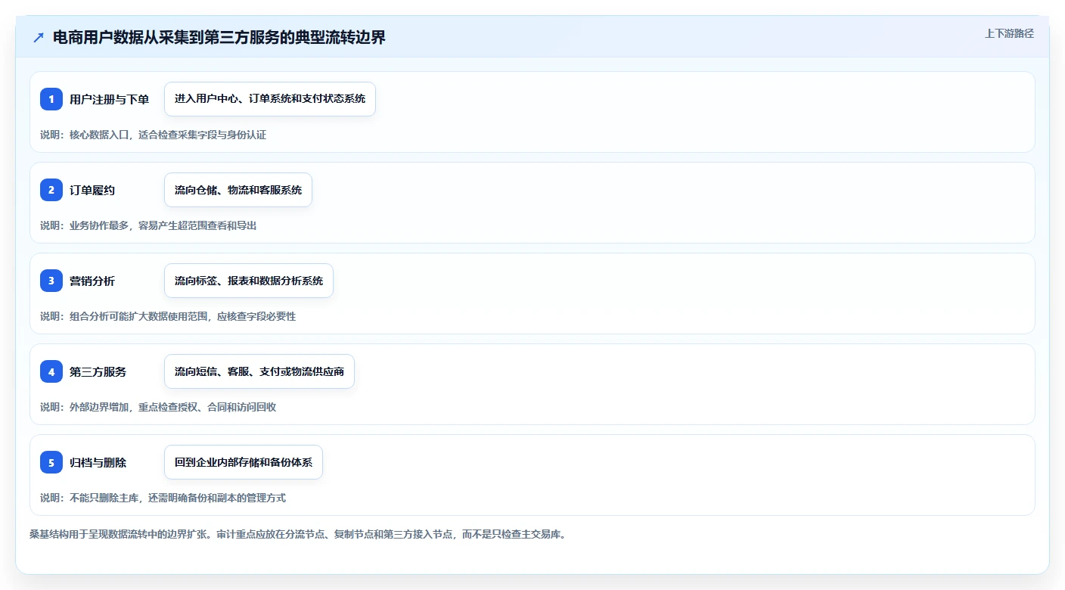Click the note about 不能只删除主库
Viewport: 1065px width, 590px height.
(x=163, y=498)
